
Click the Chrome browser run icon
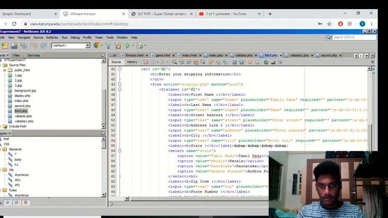coord(97,45)
